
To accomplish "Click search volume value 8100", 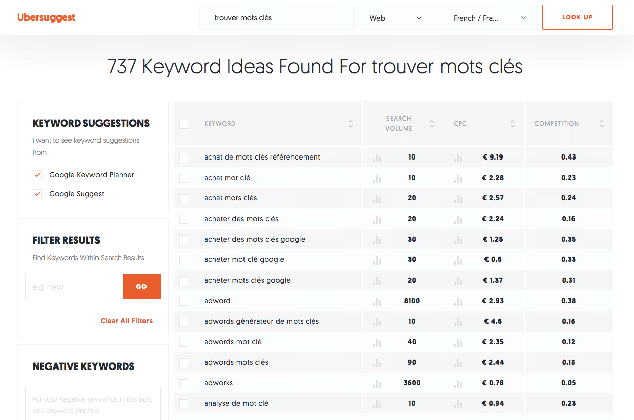I will pyautogui.click(x=412, y=301).
